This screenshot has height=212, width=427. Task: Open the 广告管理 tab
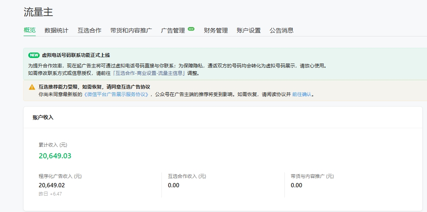173,30
